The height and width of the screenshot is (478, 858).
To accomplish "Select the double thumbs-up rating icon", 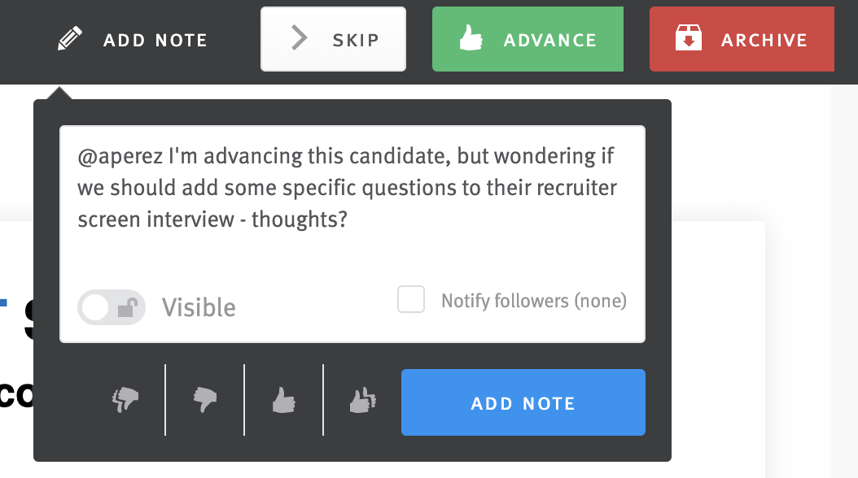I will tap(361, 398).
